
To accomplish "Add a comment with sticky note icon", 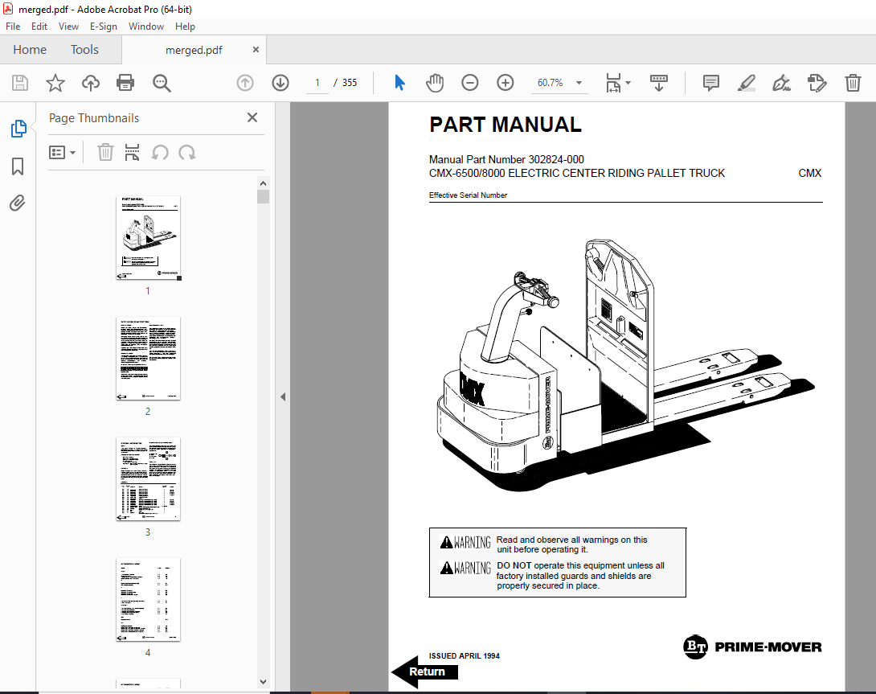I will (710, 83).
